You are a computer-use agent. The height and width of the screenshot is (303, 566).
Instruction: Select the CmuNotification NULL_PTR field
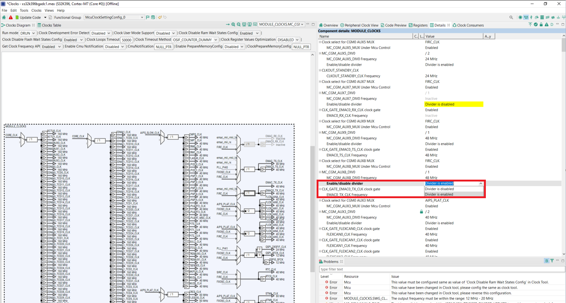(x=163, y=47)
